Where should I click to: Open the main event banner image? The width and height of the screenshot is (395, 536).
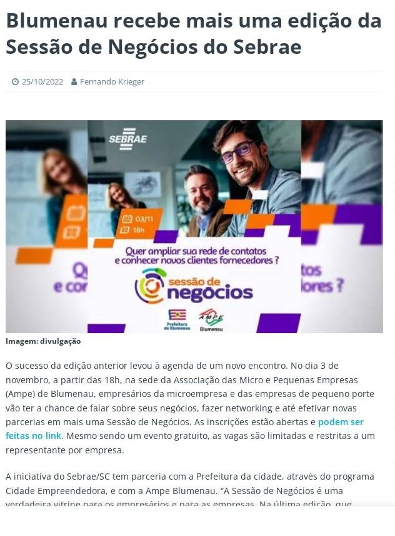point(194,226)
